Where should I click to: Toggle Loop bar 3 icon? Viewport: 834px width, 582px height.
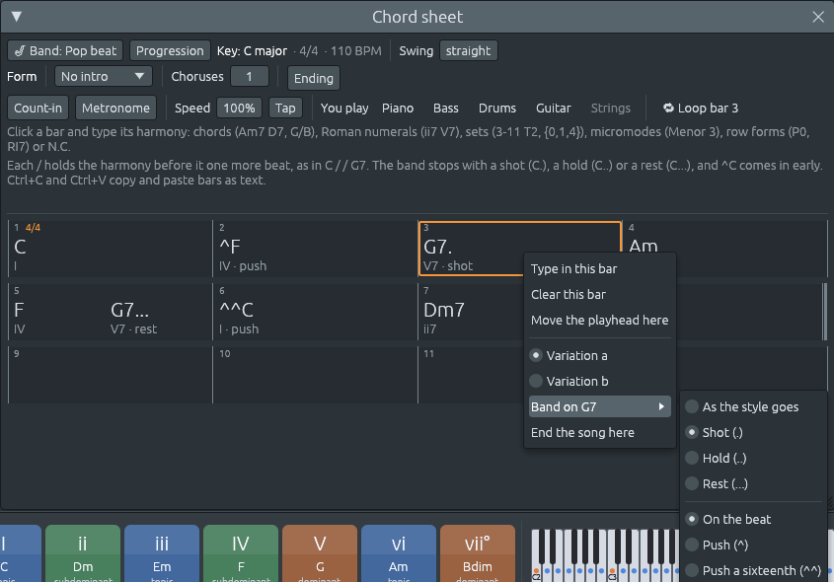(x=668, y=108)
